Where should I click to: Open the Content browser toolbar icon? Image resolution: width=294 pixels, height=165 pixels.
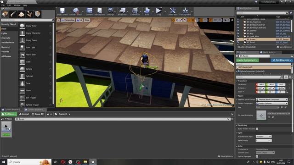click(89, 11)
